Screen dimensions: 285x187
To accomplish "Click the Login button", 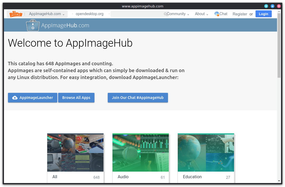I will point(263,14).
